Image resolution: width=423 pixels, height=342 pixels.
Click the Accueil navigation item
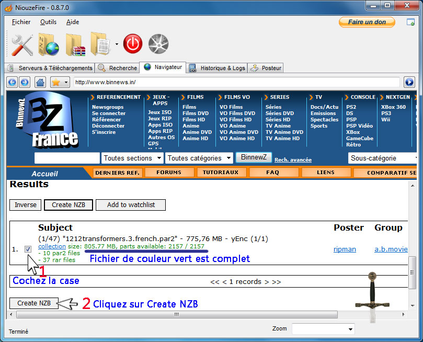(x=45, y=174)
